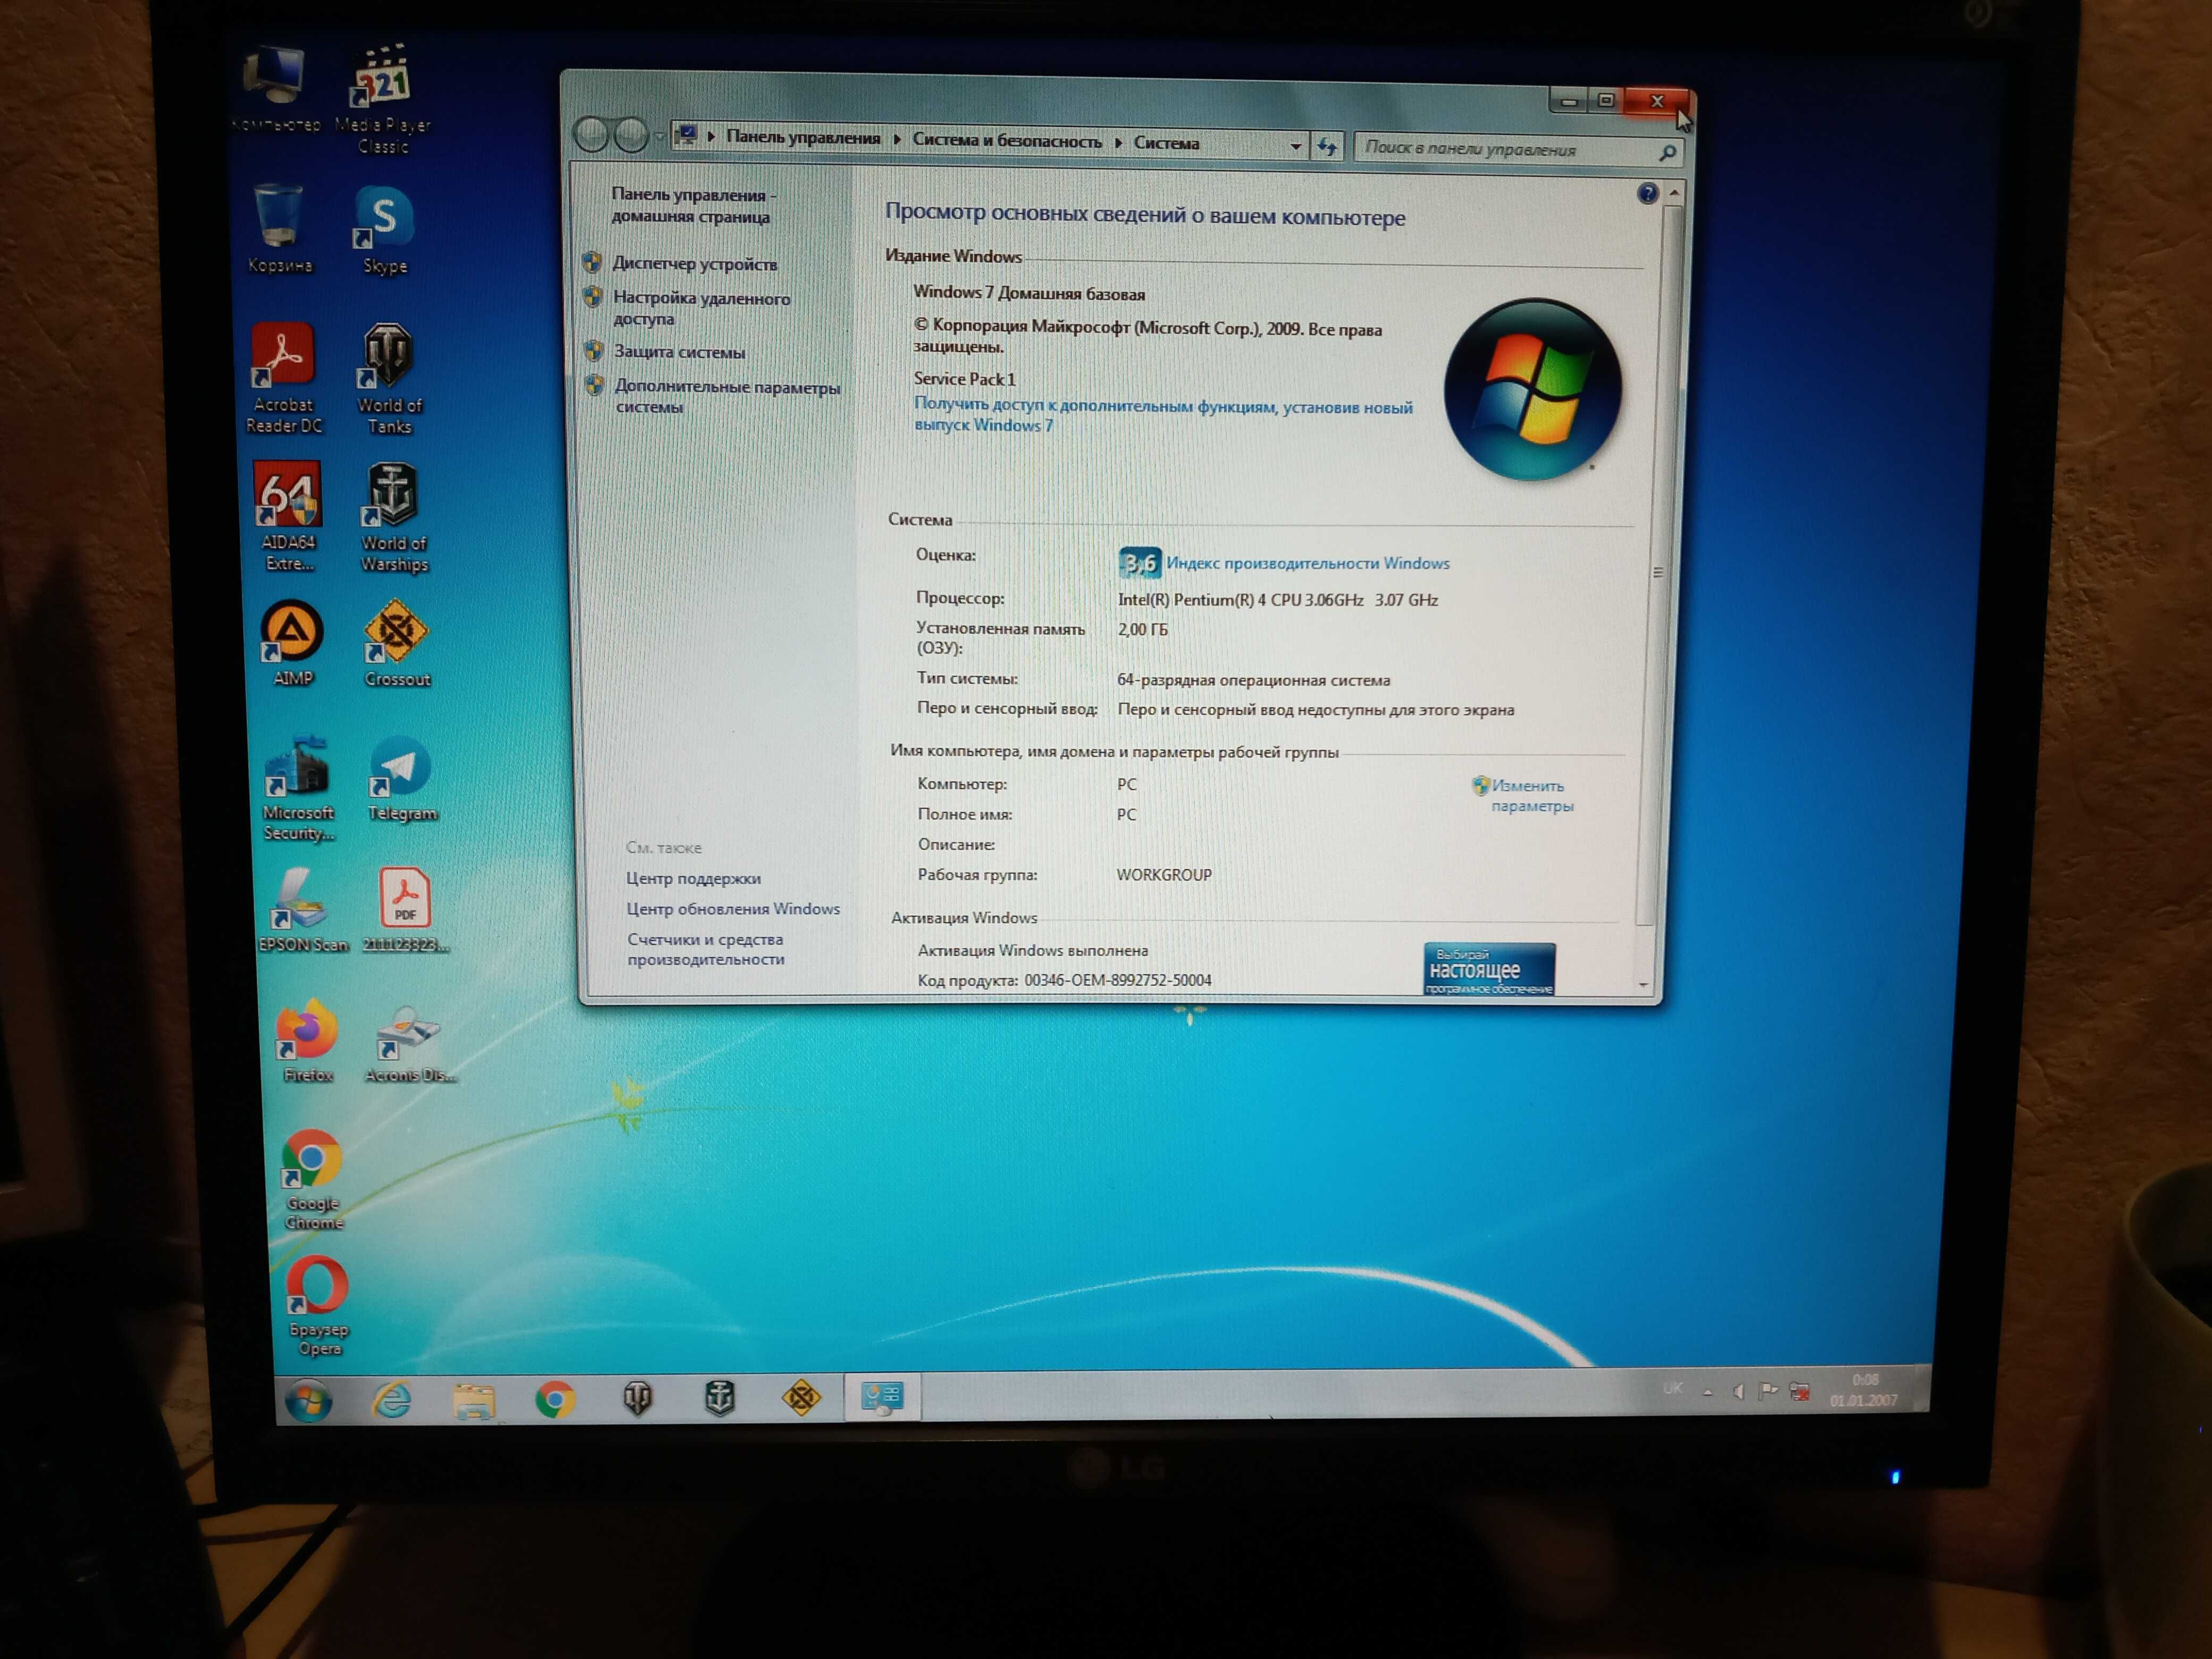This screenshot has height=1659, width=2212.
Task: Open Internet Explorer from the taskbar
Action: [x=392, y=1399]
